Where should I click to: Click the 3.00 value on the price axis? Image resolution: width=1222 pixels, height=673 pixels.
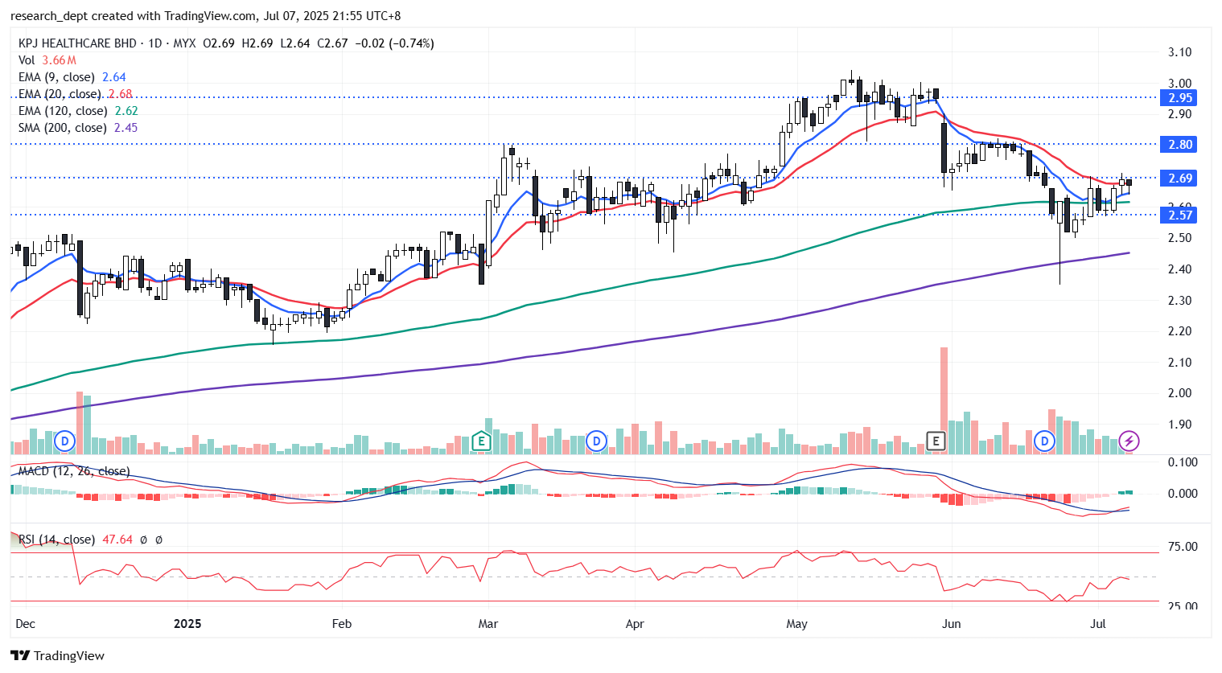pyautogui.click(x=1180, y=84)
